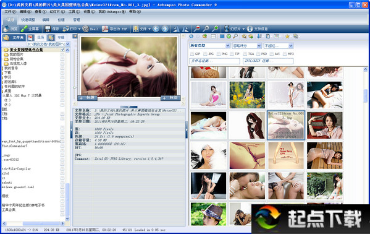The image size is (370, 234).
Task: Open the 文件 toolbar dropdown
Action: [149, 29]
